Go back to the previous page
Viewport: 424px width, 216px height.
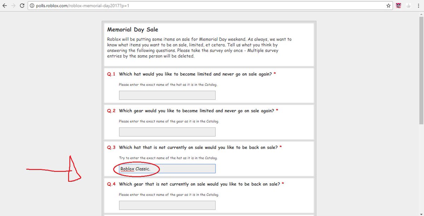pyautogui.click(x=5, y=6)
